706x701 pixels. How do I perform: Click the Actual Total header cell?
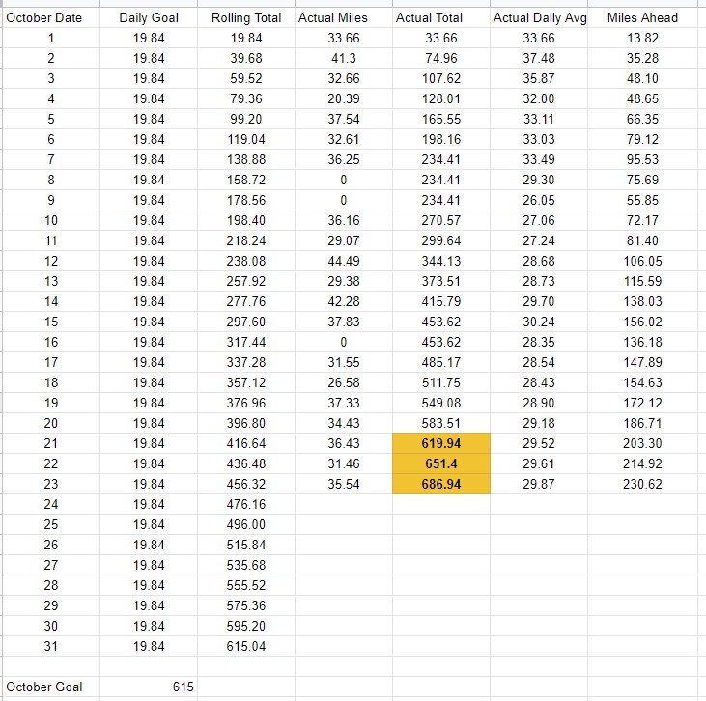(x=441, y=17)
